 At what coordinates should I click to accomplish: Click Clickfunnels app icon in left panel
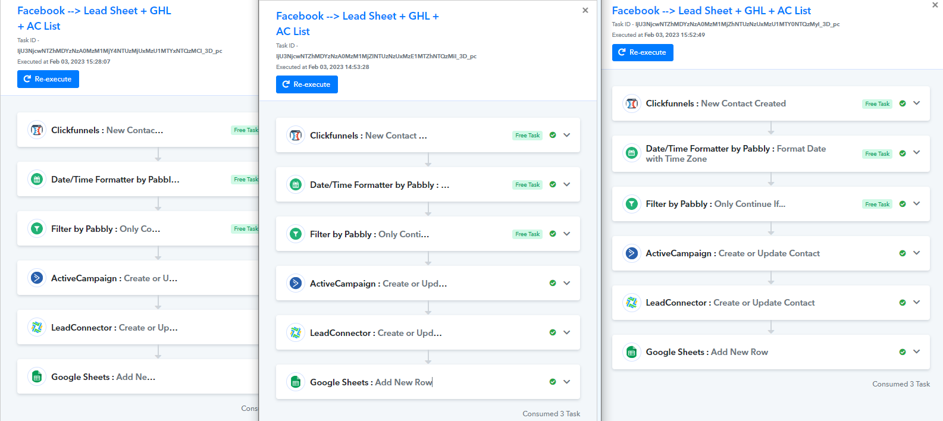coord(37,130)
